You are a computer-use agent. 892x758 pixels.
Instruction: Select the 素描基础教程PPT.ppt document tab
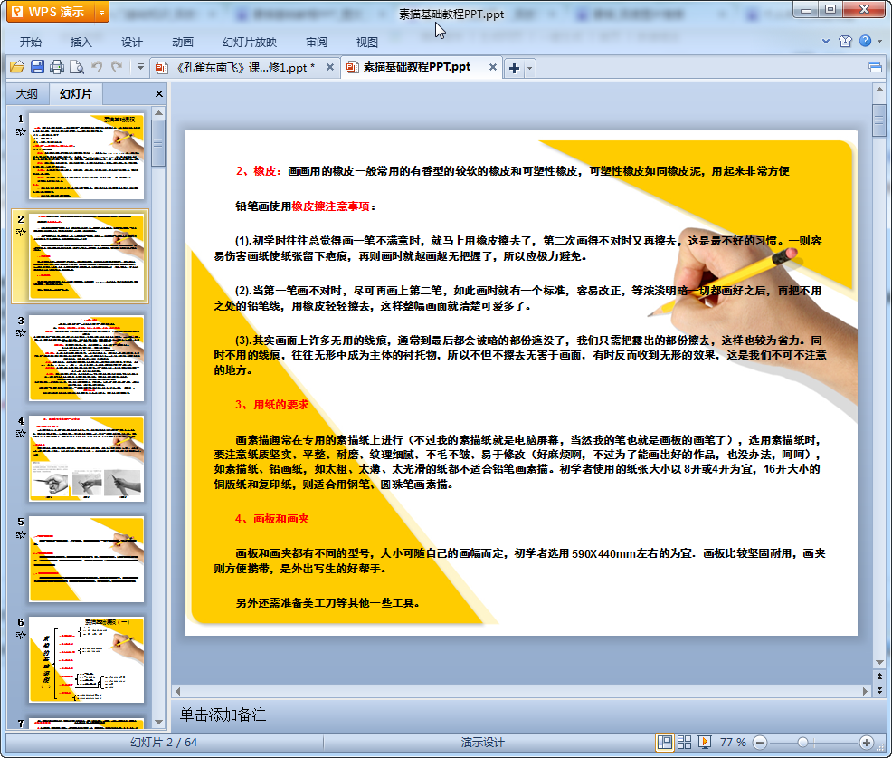[x=416, y=67]
